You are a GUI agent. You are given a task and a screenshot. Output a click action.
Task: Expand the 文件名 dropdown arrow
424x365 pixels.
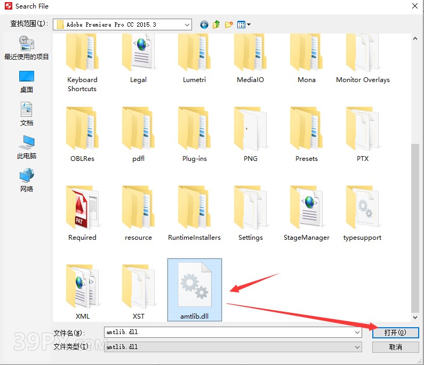[x=357, y=332]
